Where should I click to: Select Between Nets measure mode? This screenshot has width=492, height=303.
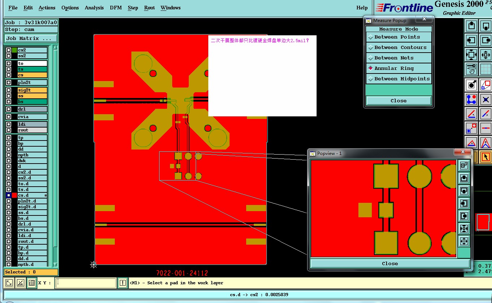coord(399,58)
